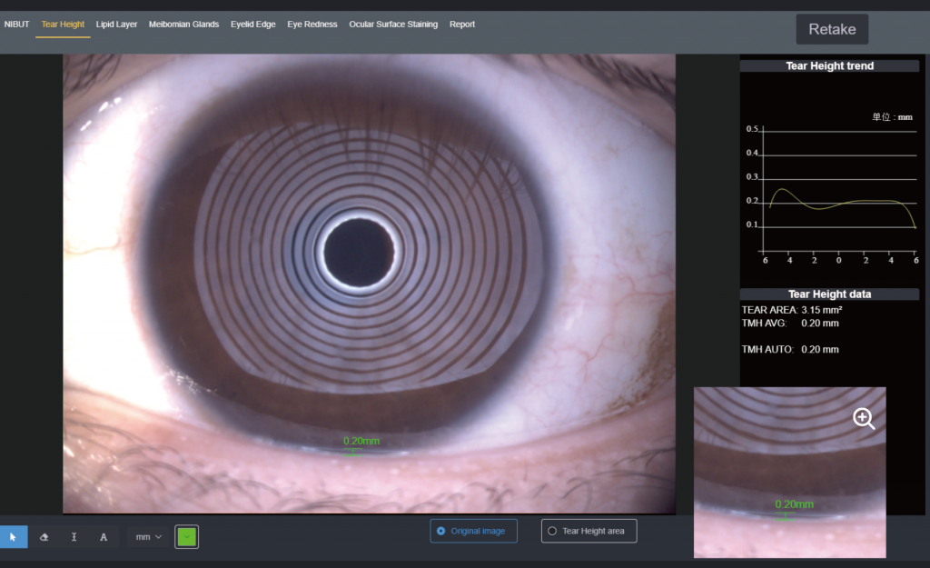This screenshot has width=930, height=568.
Task: Select the Tear Height area radio option
Action: pyautogui.click(x=589, y=531)
